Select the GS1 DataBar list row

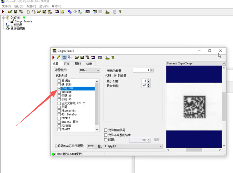tap(76, 114)
